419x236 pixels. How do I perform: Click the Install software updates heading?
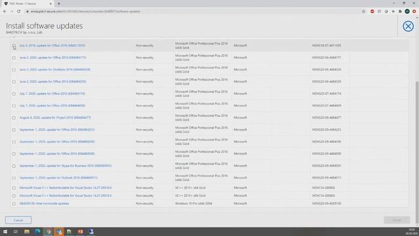point(44,26)
